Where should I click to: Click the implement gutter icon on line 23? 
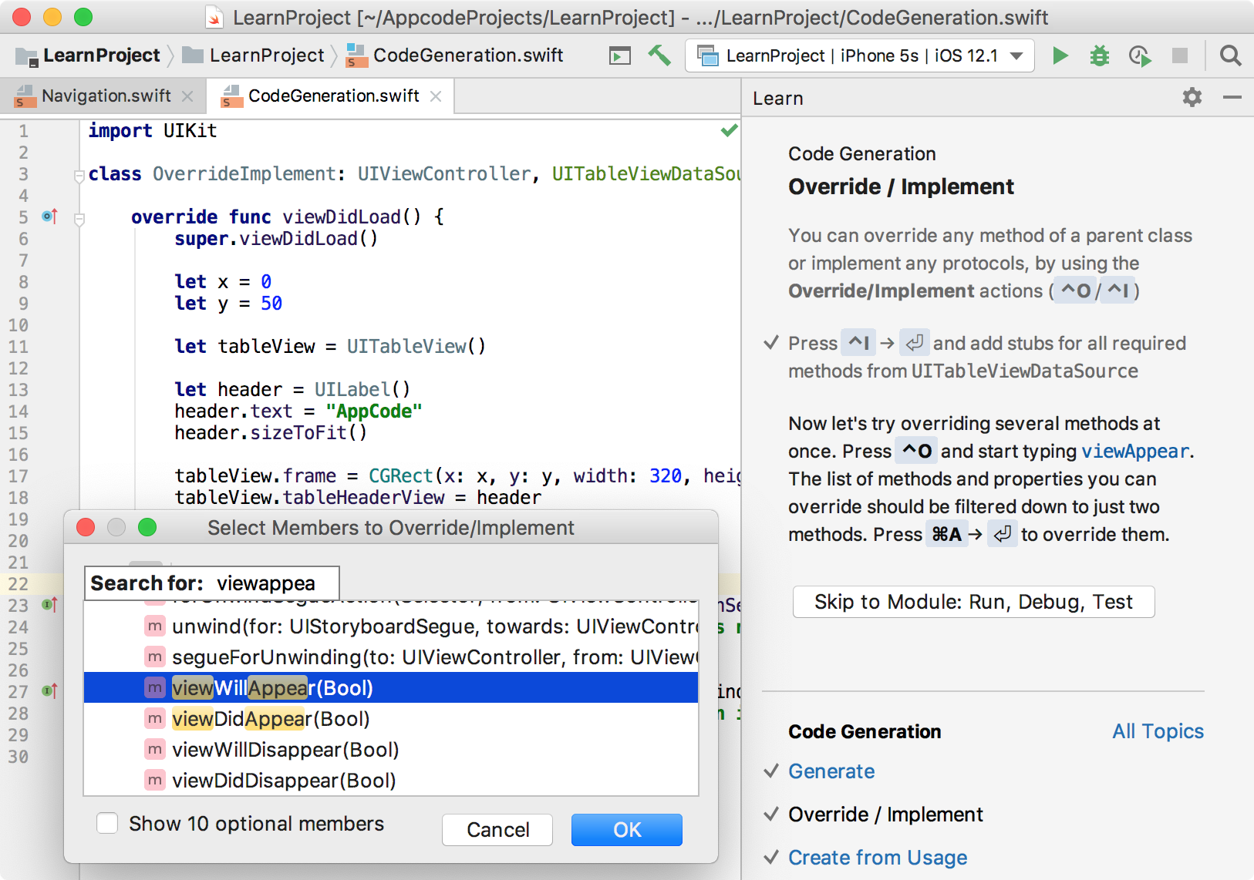(x=50, y=605)
